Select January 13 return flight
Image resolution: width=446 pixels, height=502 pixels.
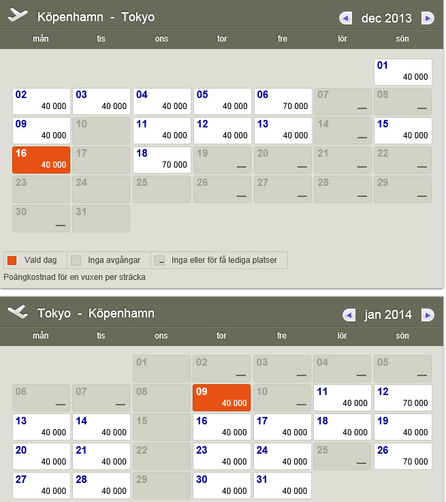coord(41,426)
